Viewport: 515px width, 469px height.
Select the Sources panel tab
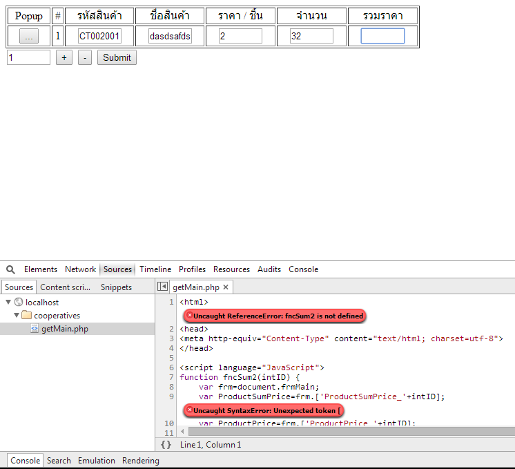(117, 269)
